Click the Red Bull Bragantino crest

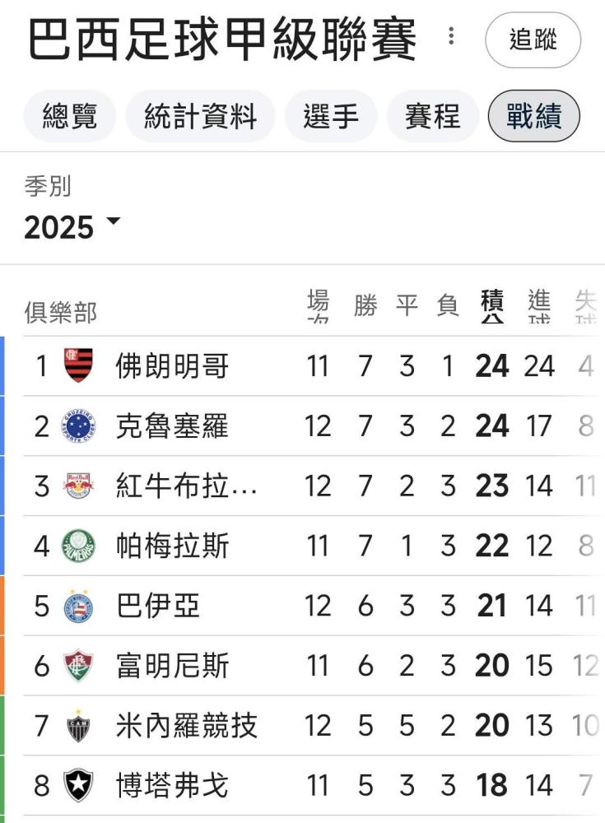tap(79, 486)
